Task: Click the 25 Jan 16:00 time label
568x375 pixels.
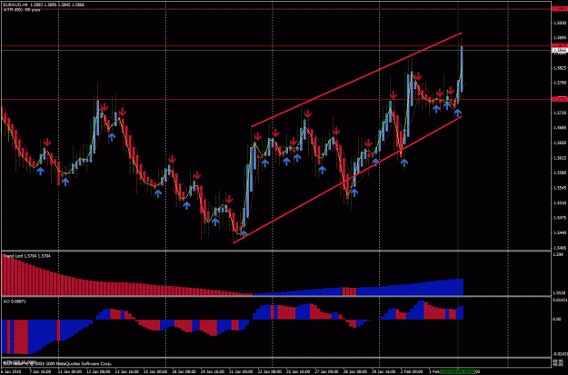Action: 298,371
